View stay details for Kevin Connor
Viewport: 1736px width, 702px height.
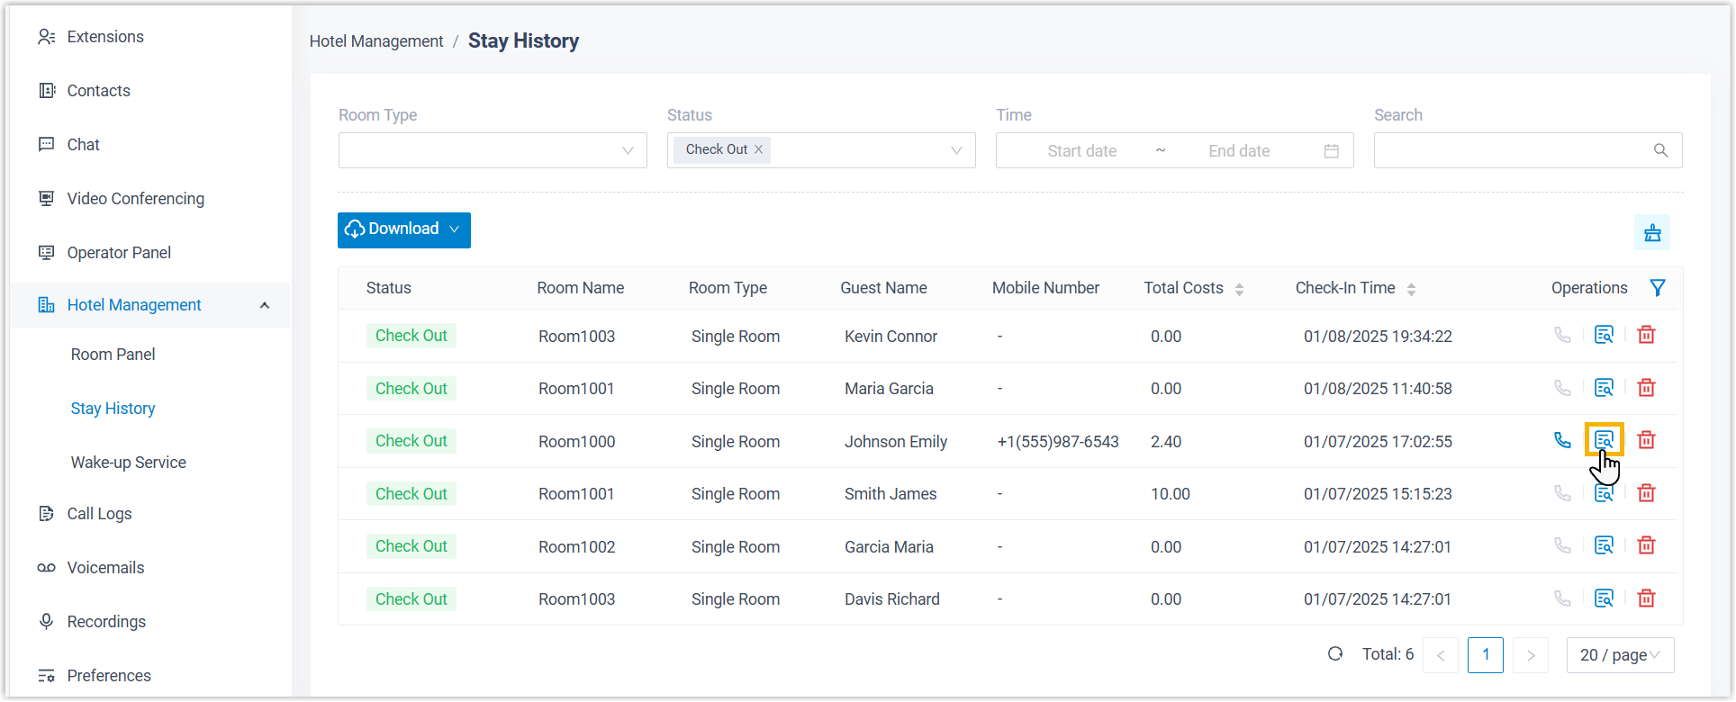tap(1604, 335)
